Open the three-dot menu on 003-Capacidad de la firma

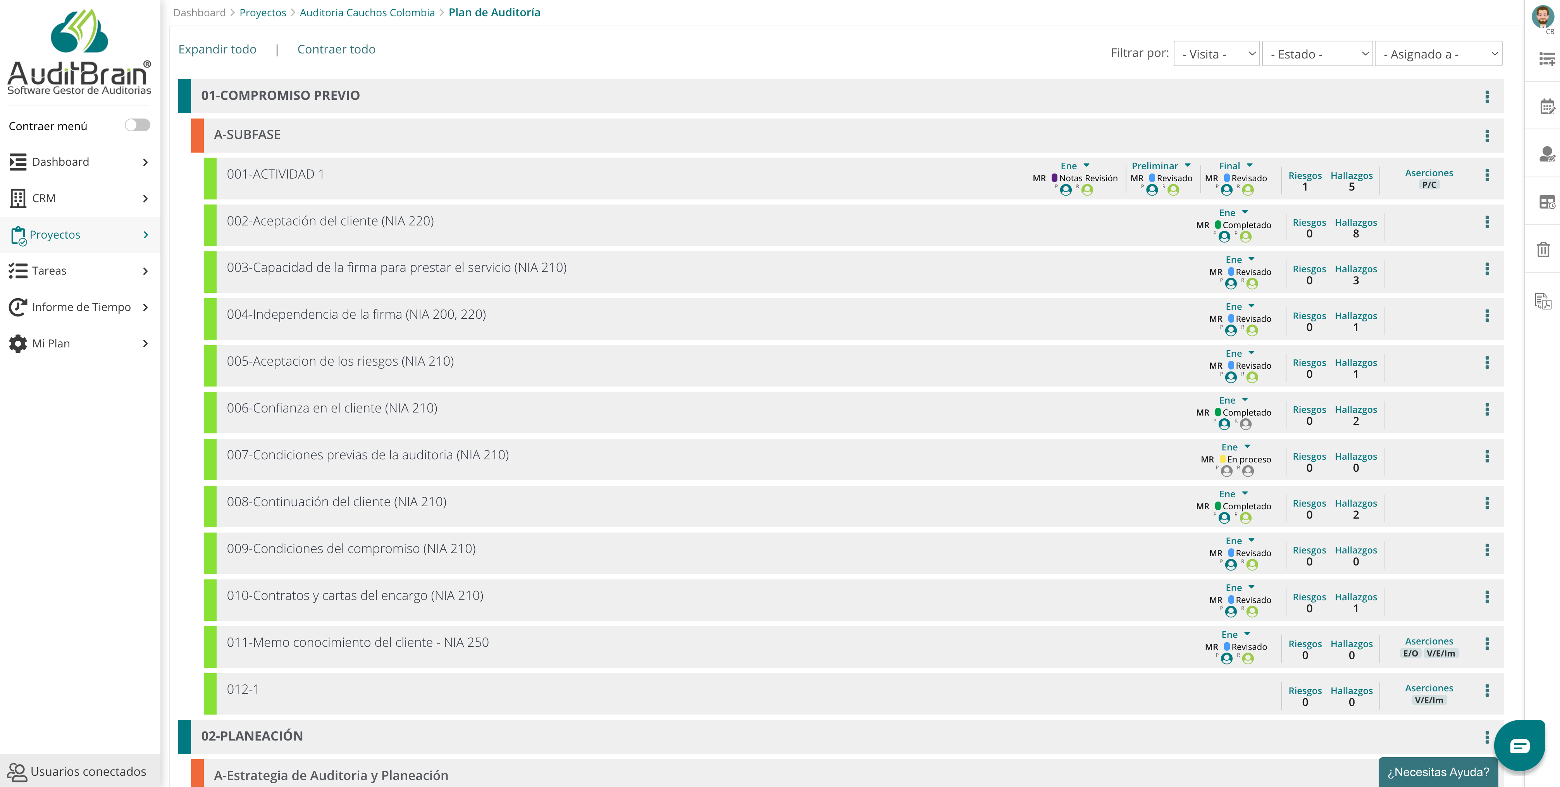pyautogui.click(x=1487, y=269)
